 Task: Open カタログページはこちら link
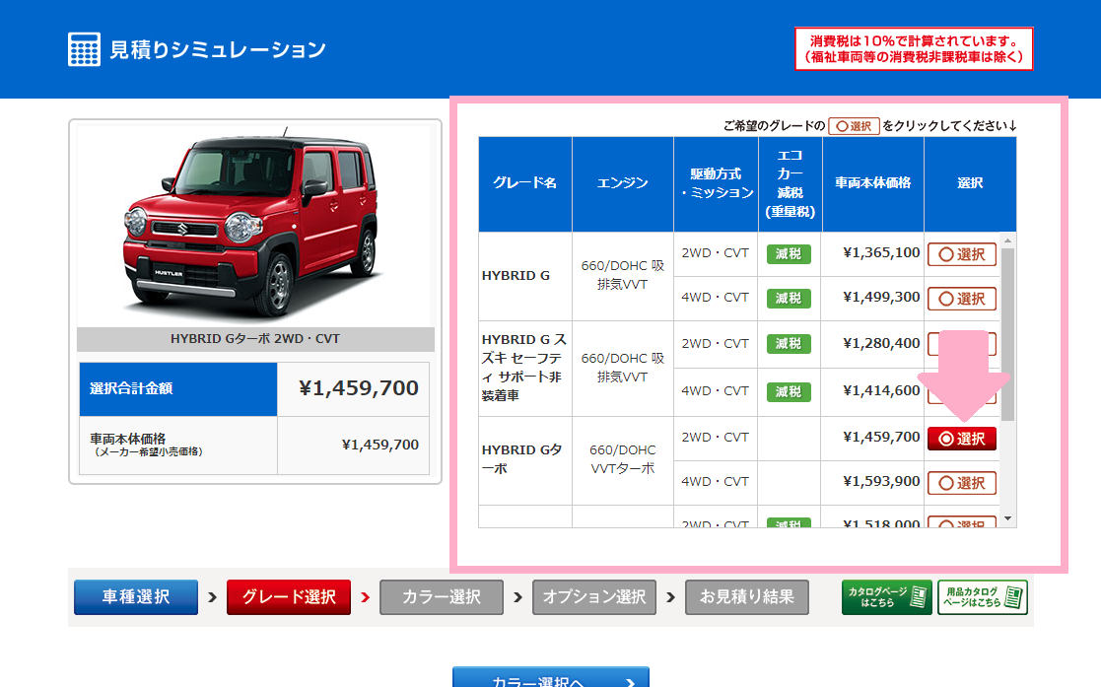point(887,597)
